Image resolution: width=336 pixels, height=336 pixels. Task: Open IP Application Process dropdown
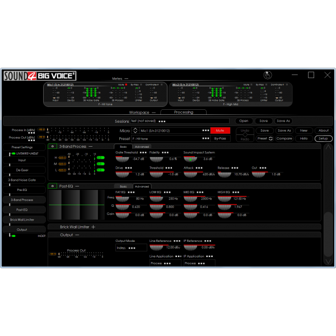[x=199, y=263]
